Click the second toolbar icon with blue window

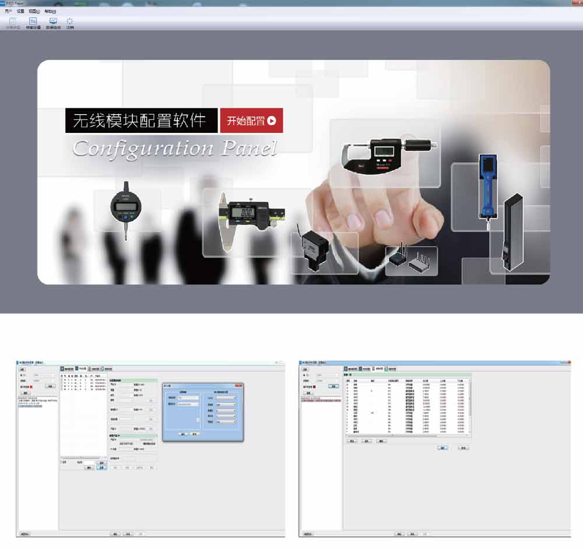[33, 22]
